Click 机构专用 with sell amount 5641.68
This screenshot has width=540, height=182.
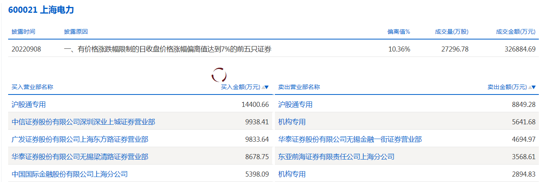coord(292,122)
